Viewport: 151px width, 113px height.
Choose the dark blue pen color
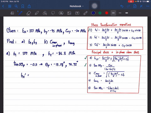pos(93,13)
